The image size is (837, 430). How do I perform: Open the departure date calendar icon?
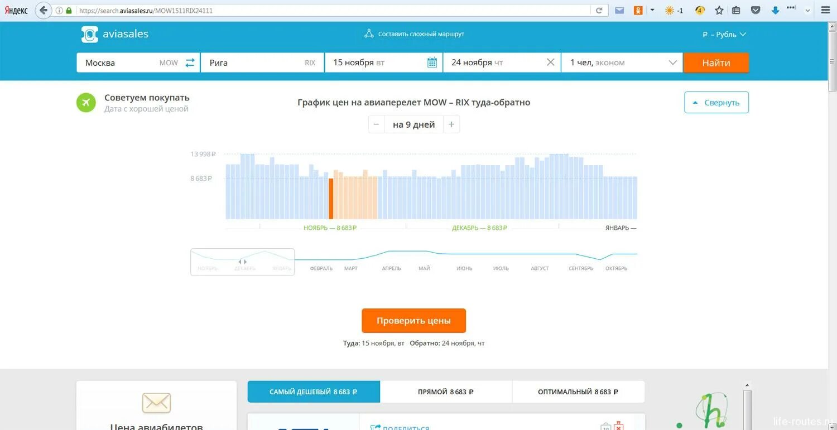coord(432,62)
